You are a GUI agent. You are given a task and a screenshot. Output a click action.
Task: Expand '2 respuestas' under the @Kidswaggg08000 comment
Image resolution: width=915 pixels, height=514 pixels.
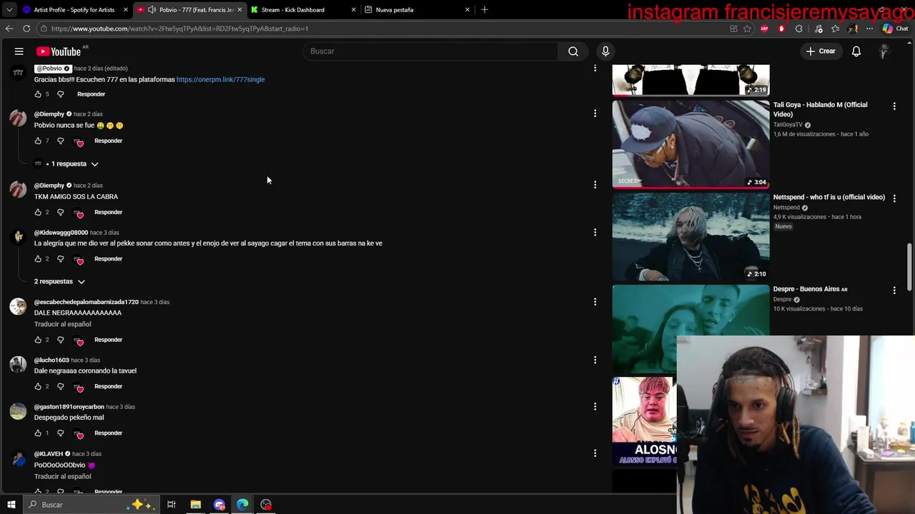[59, 281]
